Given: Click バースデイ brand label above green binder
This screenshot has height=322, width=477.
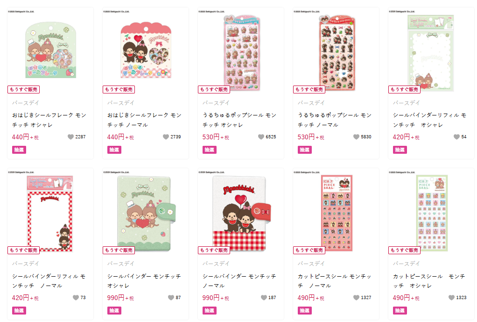Looking at the screenshot, I should [x=120, y=264].
